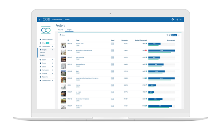Switch to the Résumé tab under Projets title
Image resolution: width=223 pixels, height=136 pixels.
(61, 30)
